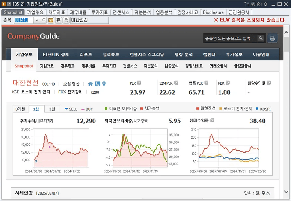291x201 pixels.
Task: Click the 시가총액 red legend swatch
Action: point(142,109)
